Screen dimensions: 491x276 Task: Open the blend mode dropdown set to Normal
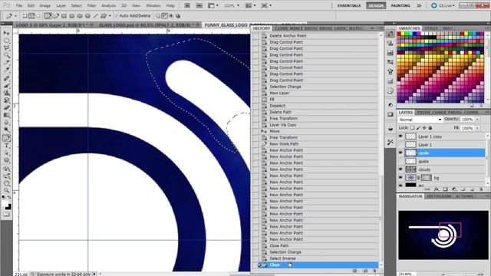coord(420,120)
